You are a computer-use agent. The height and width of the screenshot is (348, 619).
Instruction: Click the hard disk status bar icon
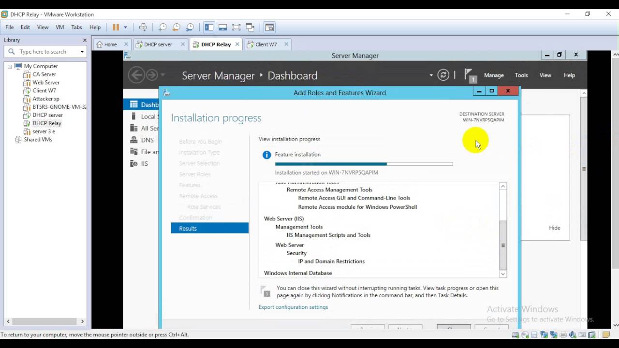(x=516, y=335)
